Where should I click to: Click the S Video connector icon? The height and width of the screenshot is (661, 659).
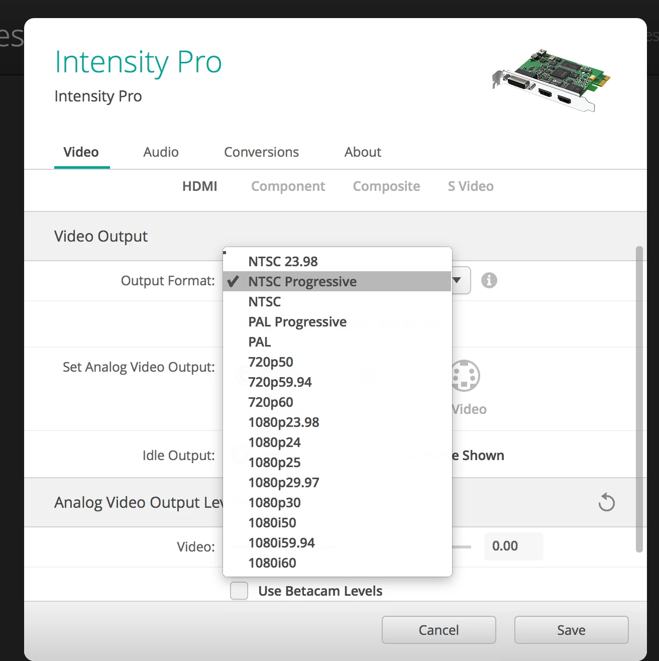[x=466, y=376]
